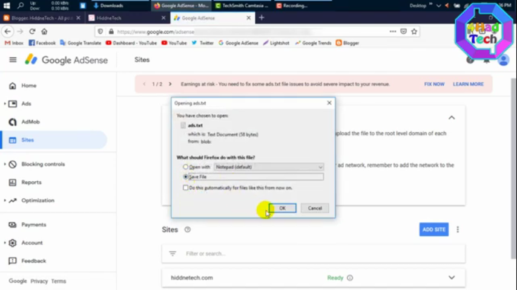517x290 pixels.
Task: Go back with the browser back arrow
Action: point(8,31)
